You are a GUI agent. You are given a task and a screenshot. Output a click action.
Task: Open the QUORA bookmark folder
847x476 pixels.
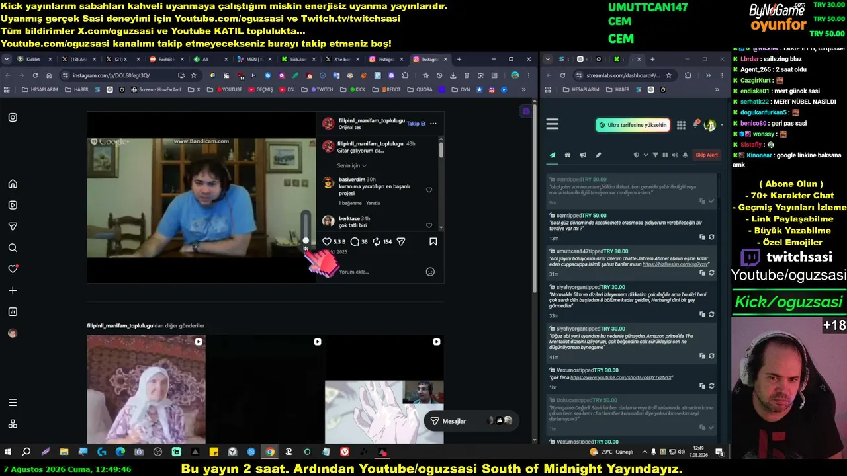pyautogui.click(x=420, y=89)
